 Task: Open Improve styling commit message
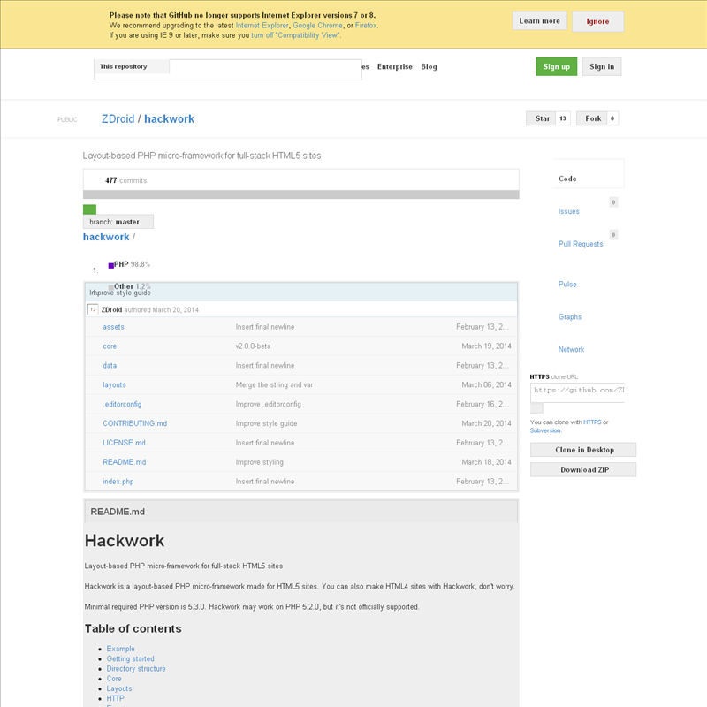(x=260, y=462)
